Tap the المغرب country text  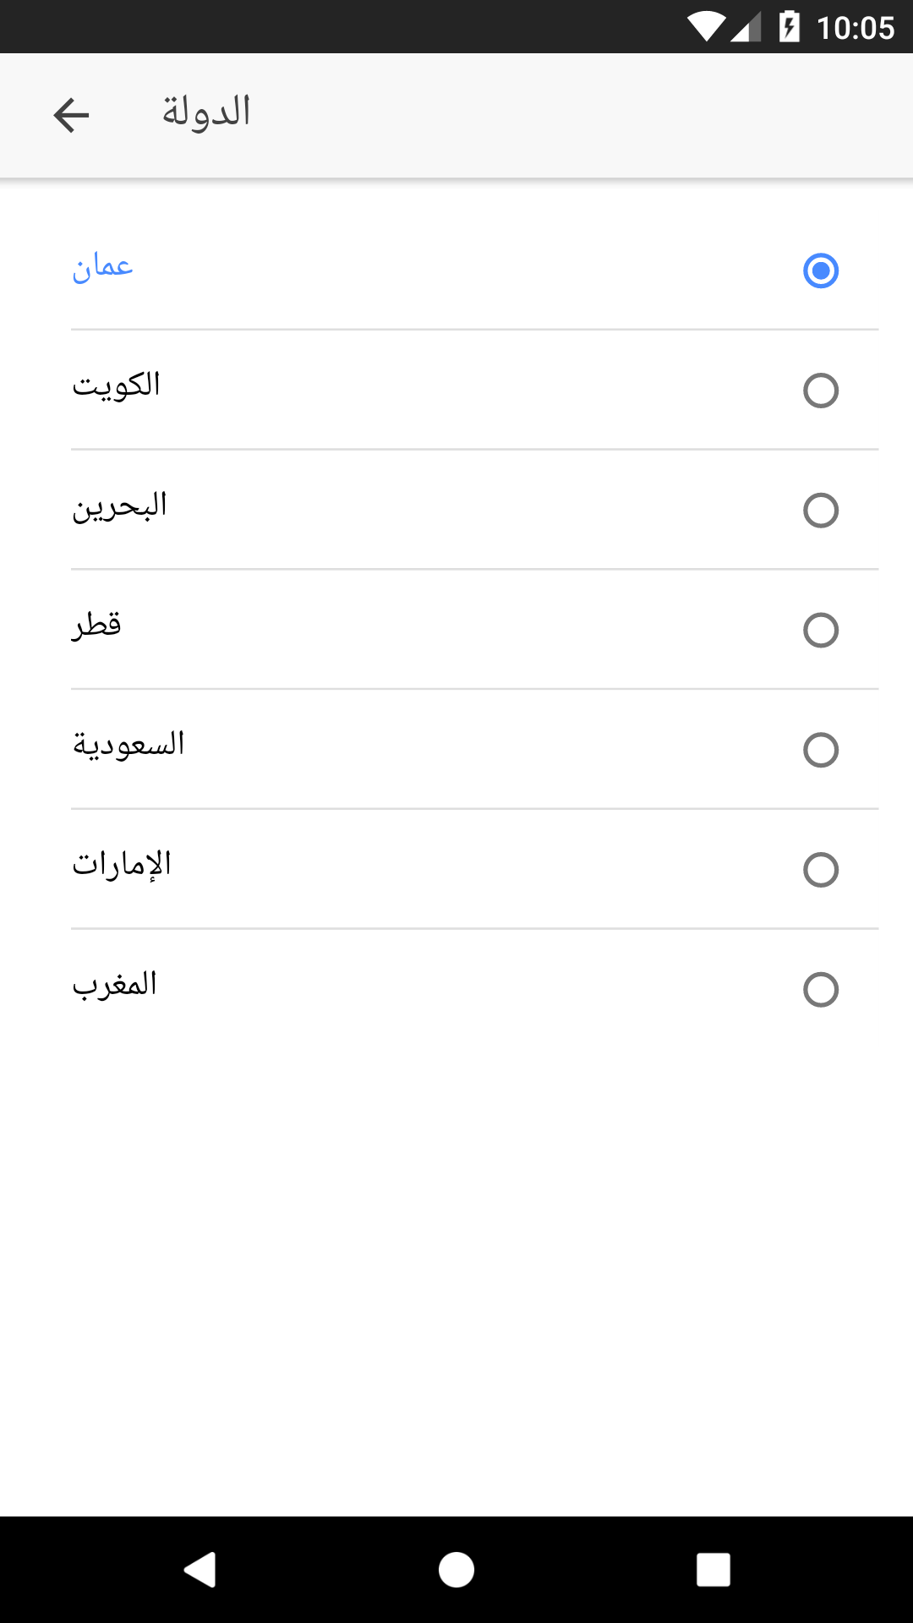[x=115, y=985]
